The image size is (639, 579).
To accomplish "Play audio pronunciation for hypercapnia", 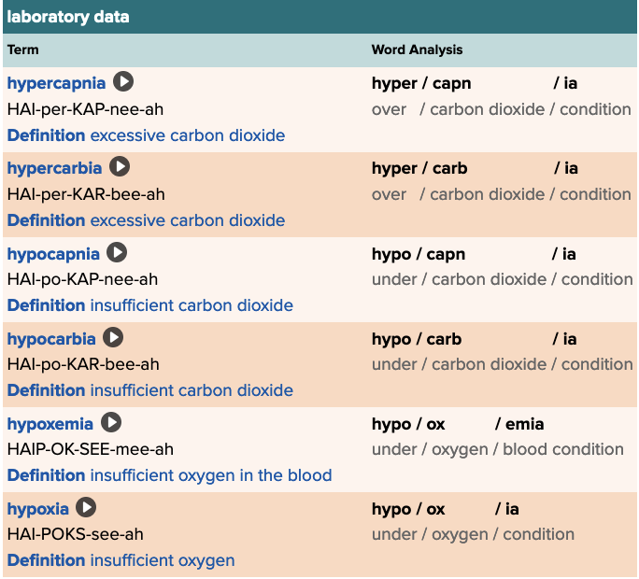I will click(x=123, y=82).
